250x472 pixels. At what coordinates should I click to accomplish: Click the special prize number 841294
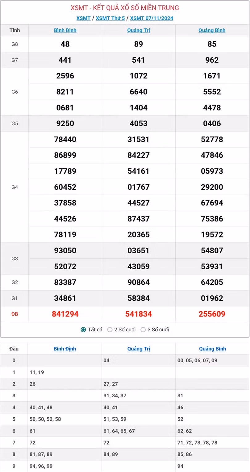click(65, 314)
